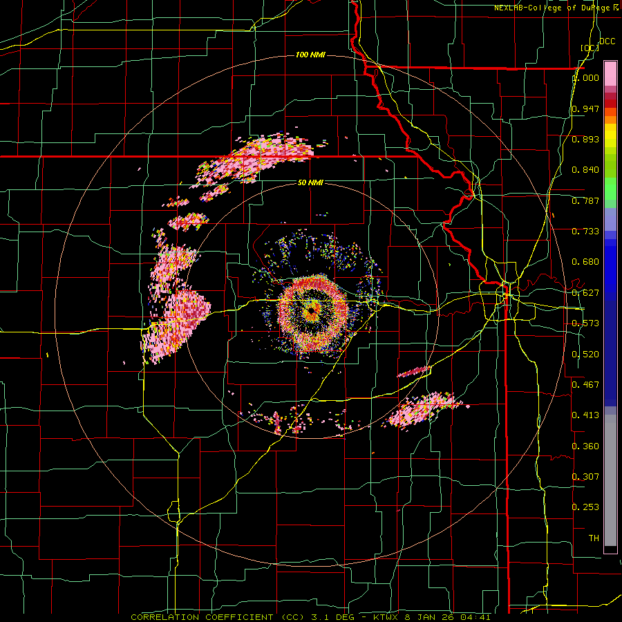Click the 0.307 scale value
The height and width of the screenshot is (622, 622).
(x=585, y=477)
